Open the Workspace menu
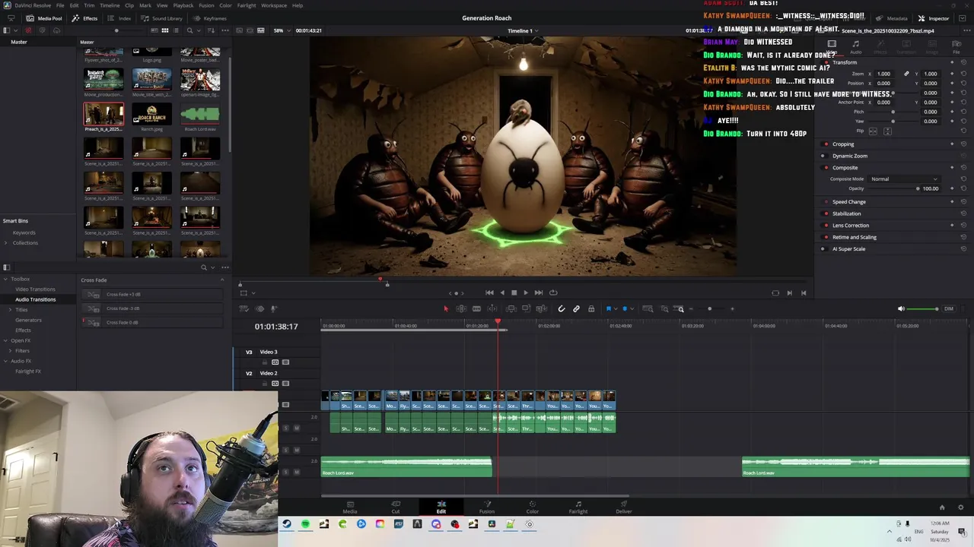The image size is (974, 547). tap(274, 5)
